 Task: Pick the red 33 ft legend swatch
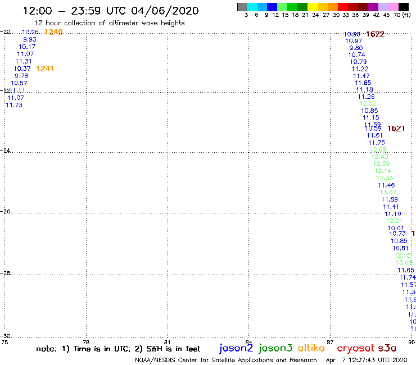point(343,7)
